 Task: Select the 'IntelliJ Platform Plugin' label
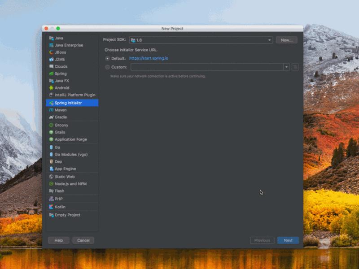[75, 95]
